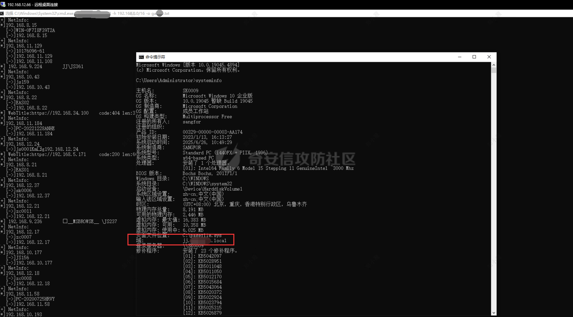This screenshot has height=317, width=573.
Task: Click virtual memory available 10,358 MB
Action: pos(194,225)
